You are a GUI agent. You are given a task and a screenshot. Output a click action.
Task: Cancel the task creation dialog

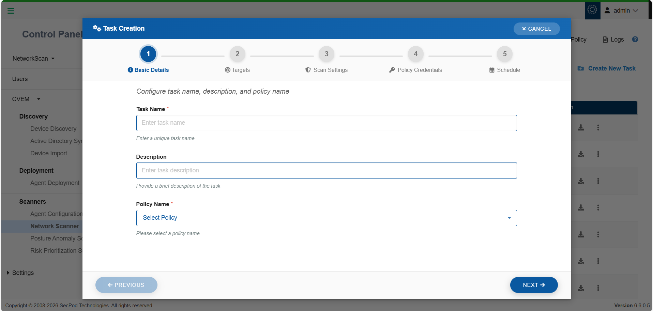536,29
